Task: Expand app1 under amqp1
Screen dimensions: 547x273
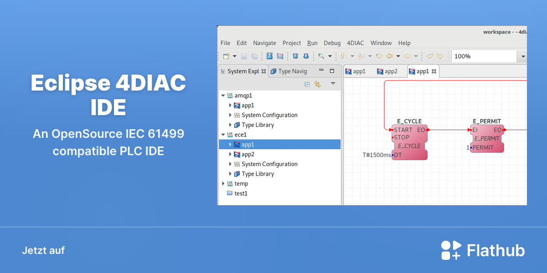Action: tap(230, 105)
